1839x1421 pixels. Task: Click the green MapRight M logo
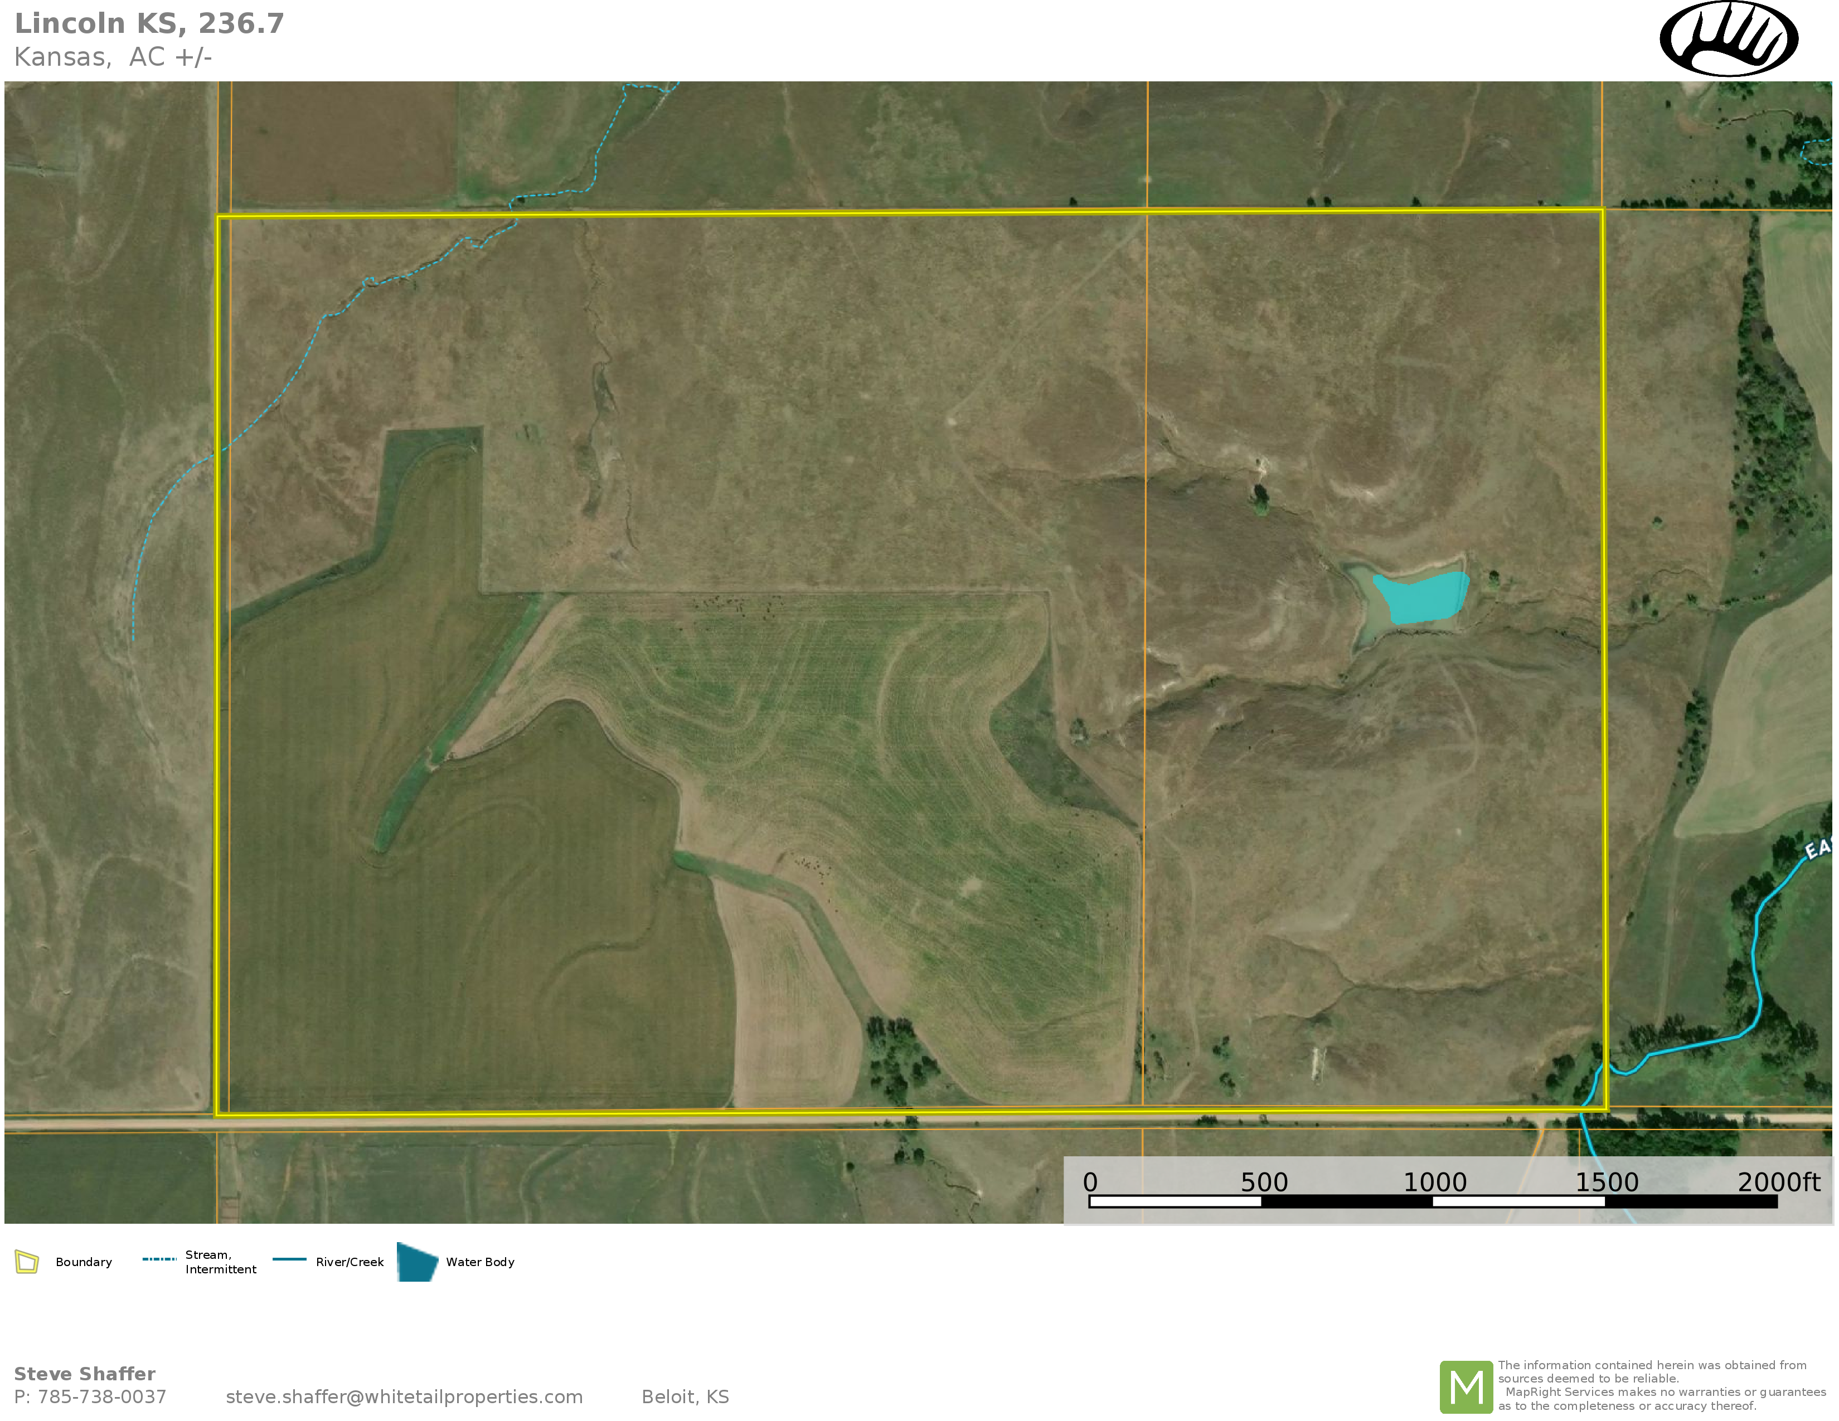(1466, 1386)
